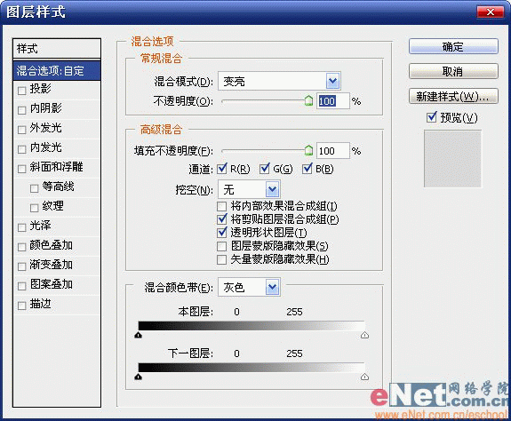Enable the 图案叠加 checkbox
Viewport: 511px width, 421px height.
click(x=22, y=286)
